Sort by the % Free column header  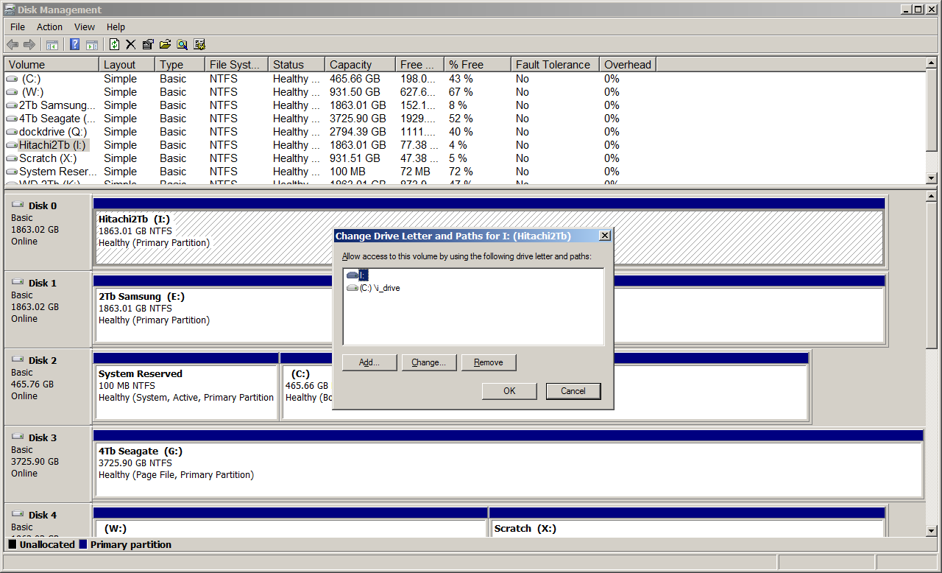(x=478, y=65)
